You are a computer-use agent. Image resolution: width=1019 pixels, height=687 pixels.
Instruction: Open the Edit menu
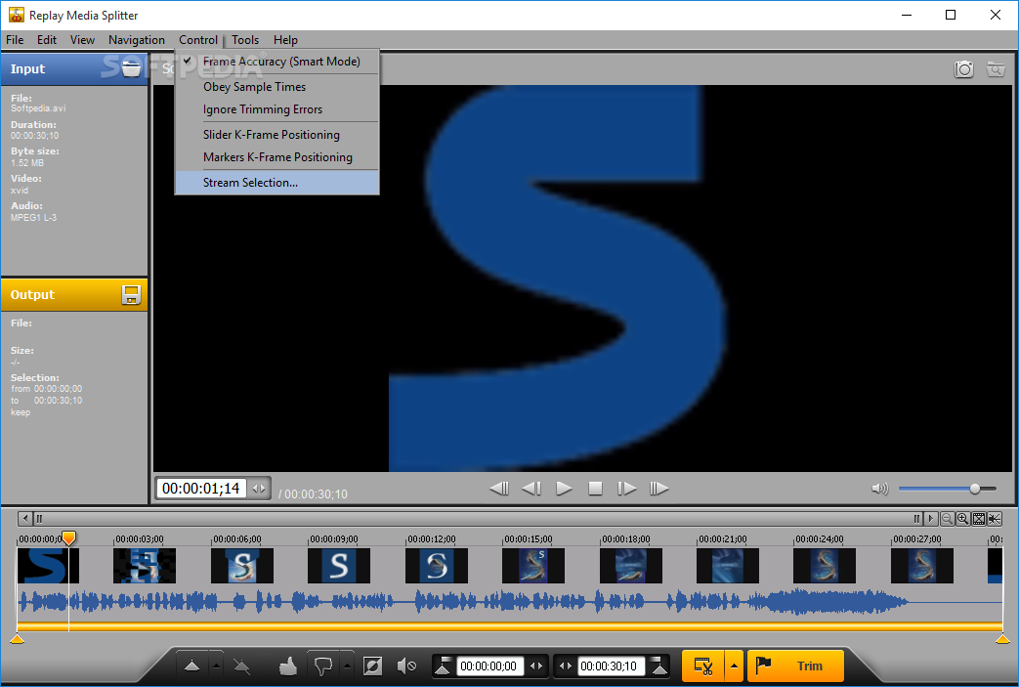click(47, 40)
